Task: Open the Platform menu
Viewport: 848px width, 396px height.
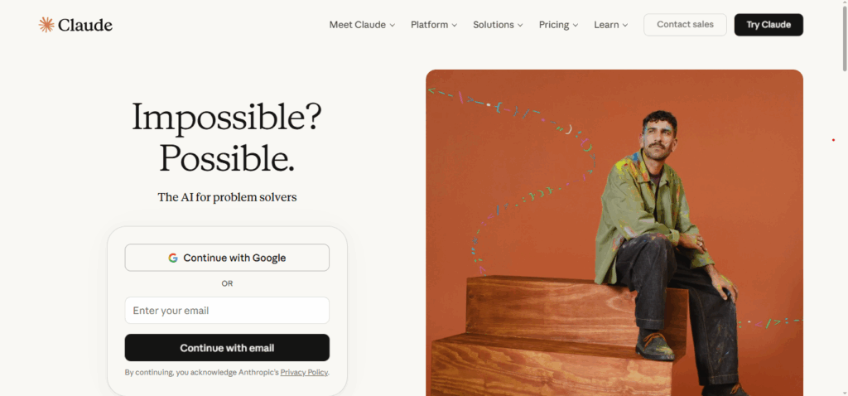Action: click(429, 25)
